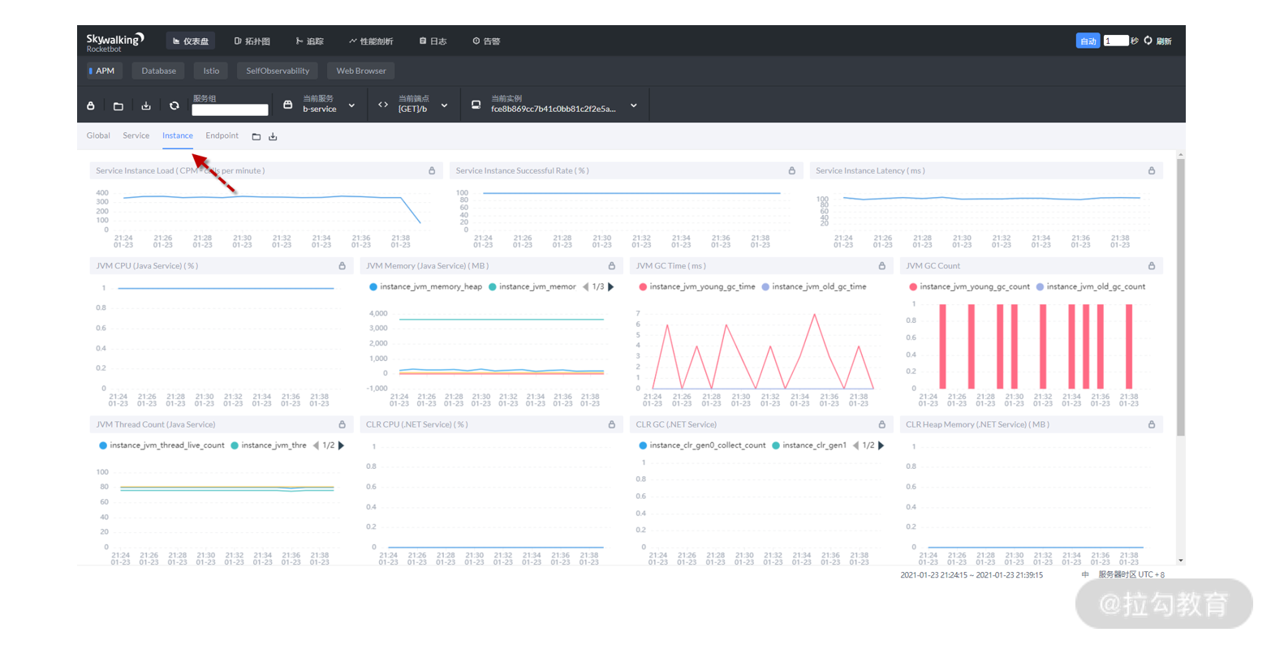Click lock icon on JVM GC Count panel
The height and width of the screenshot is (645, 1271).
1152,265
